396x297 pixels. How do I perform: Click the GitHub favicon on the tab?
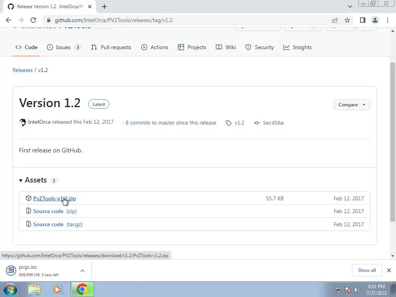10,7
